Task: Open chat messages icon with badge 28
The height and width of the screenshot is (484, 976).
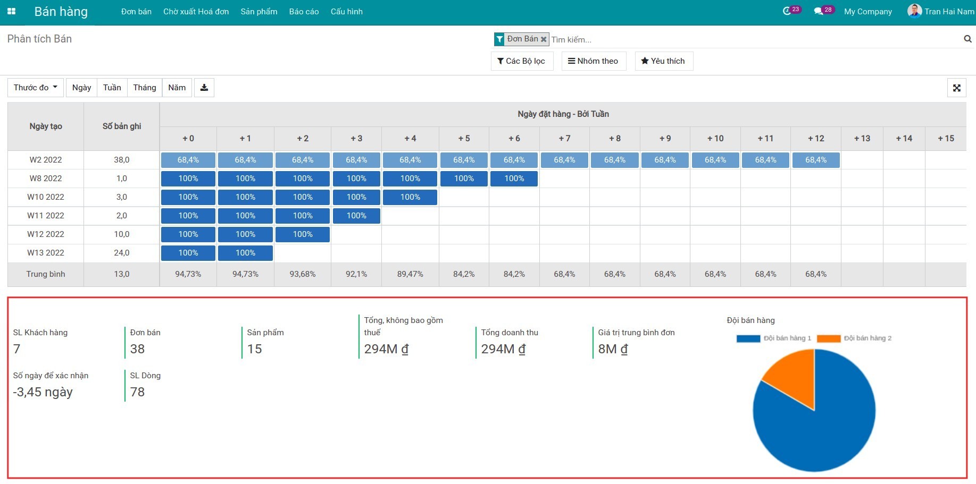Action: pyautogui.click(x=823, y=11)
